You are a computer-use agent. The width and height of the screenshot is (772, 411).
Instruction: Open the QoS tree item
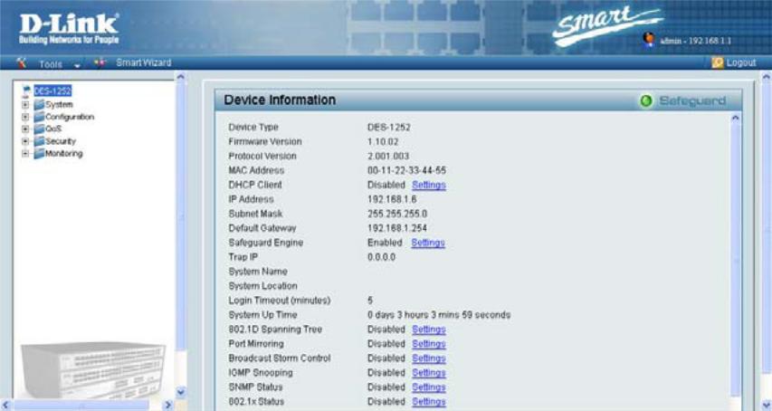click(x=53, y=129)
